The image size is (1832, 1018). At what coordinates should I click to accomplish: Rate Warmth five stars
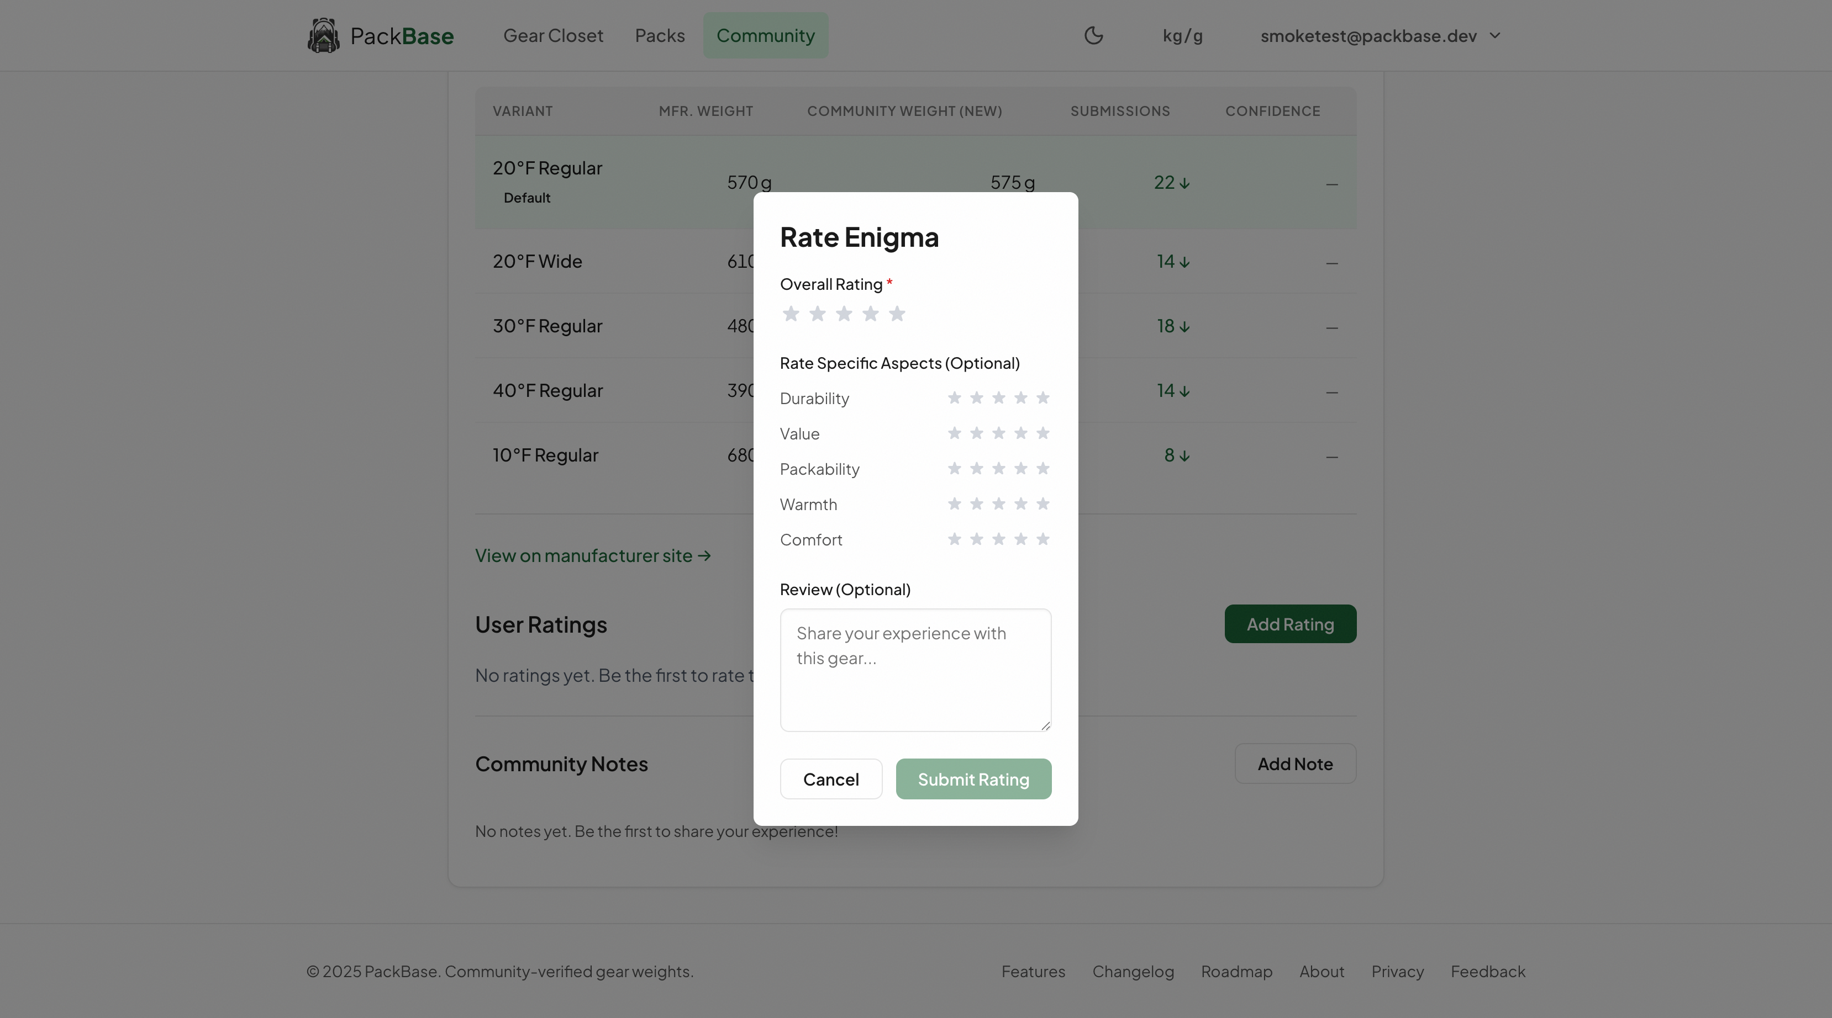coord(1043,504)
